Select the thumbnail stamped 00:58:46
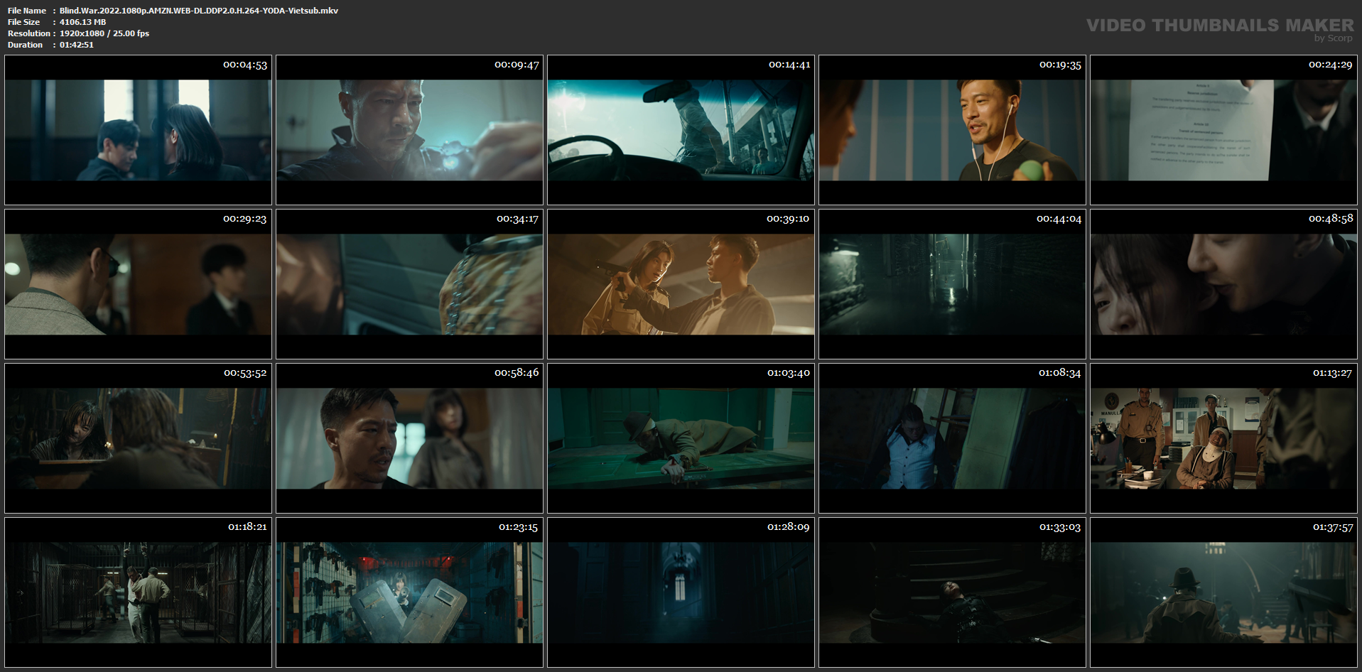1362x672 pixels. [x=409, y=438]
